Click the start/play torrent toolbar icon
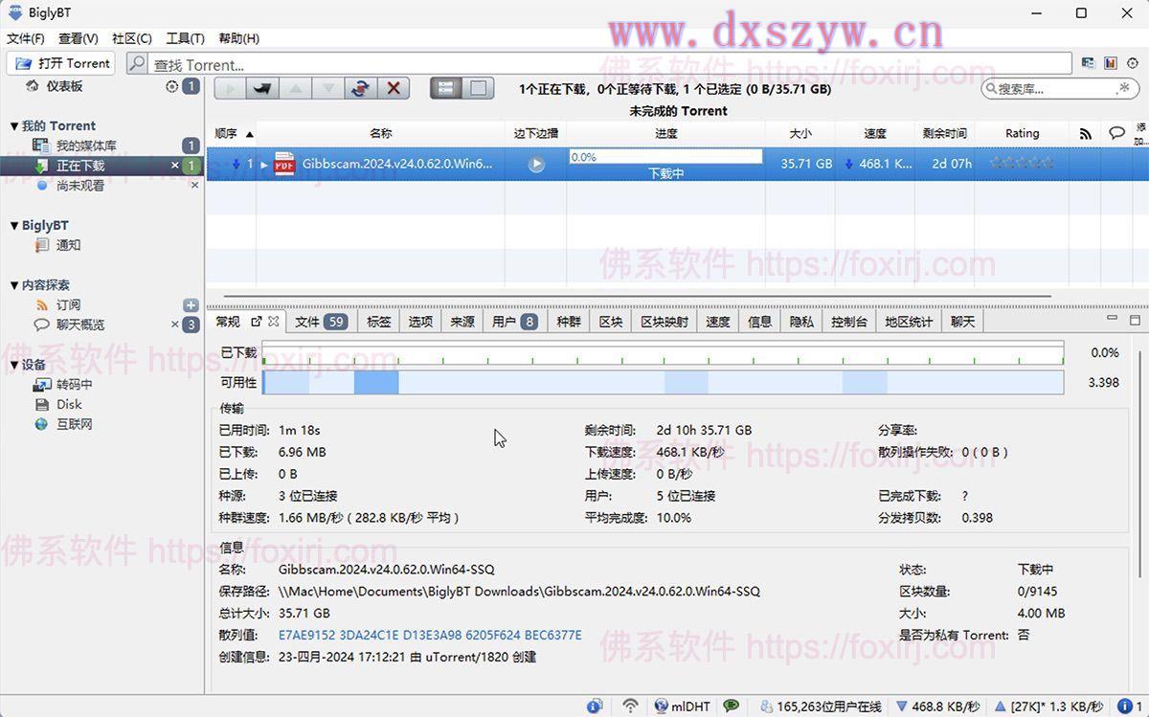 point(230,88)
